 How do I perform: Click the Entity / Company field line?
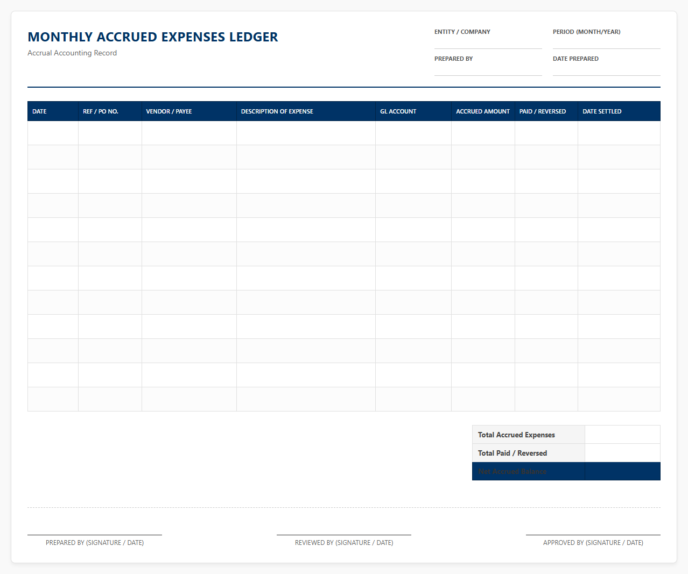pyautogui.click(x=488, y=43)
